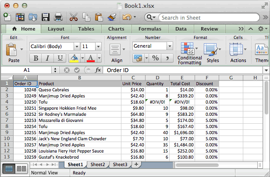This screenshot has height=177, width=270.
Task: Open font color dropdown arrow
Action: click(99, 58)
